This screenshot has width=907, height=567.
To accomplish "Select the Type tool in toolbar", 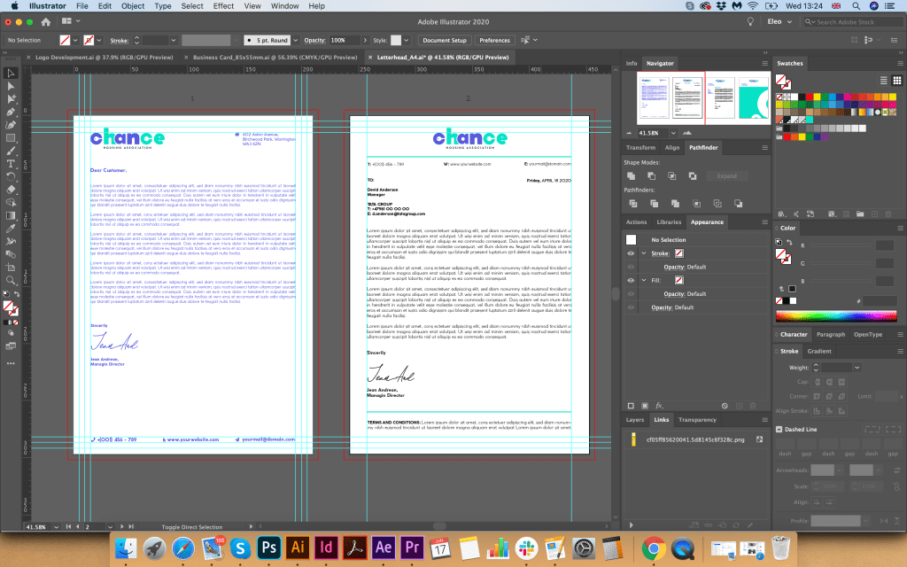I will pos(12,164).
